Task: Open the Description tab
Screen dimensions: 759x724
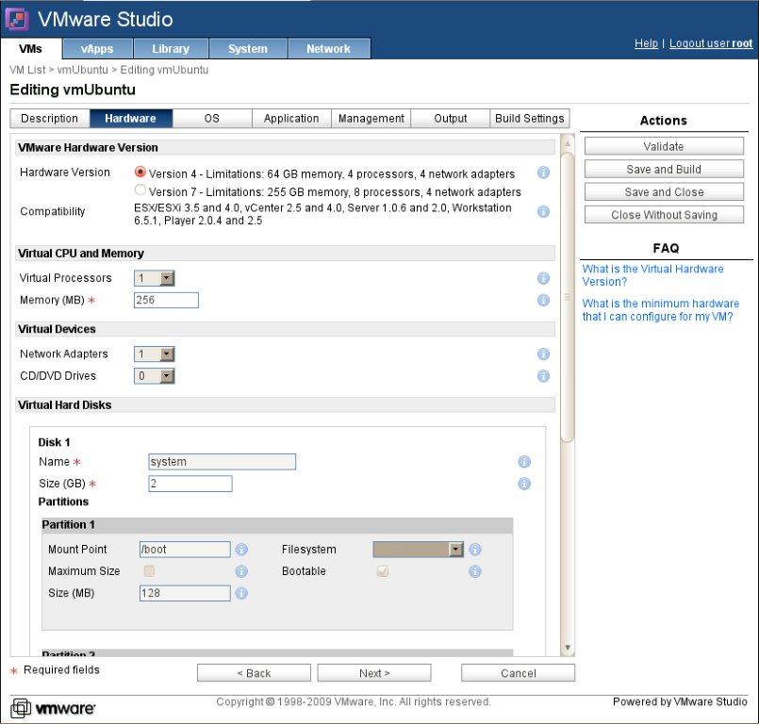Action: [50, 119]
